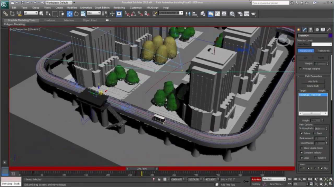Open the MAXScript menu

(x=152, y=8)
